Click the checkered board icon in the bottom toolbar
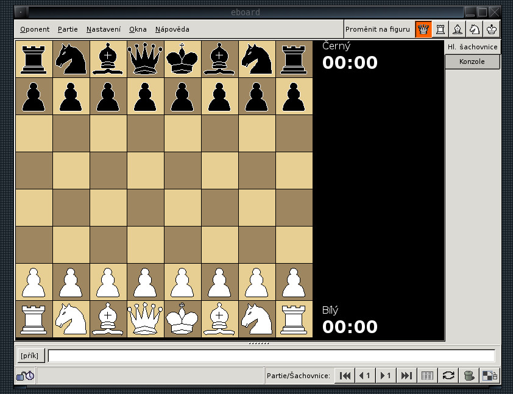This screenshot has height=394, width=513. tap(489, 376)
